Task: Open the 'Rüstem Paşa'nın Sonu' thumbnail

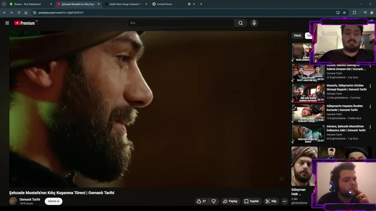Action: [308, 134]
